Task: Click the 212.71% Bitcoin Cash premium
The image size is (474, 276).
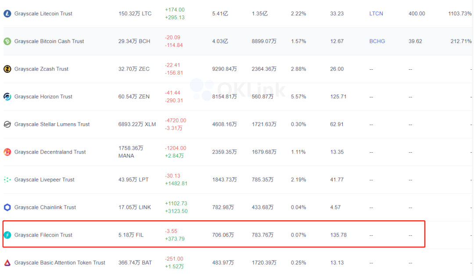Action: point(461,41)
